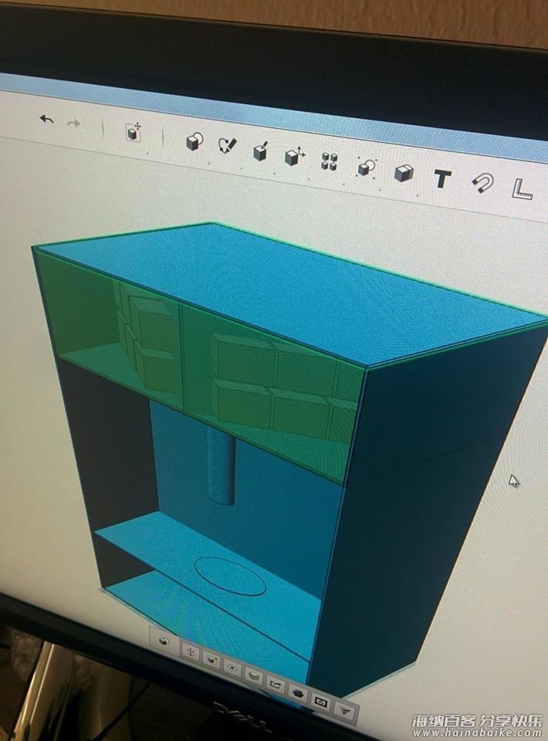The image size is (548, 741).
Task: Select the Text tool letter T
Action: [x=443, y=179]
